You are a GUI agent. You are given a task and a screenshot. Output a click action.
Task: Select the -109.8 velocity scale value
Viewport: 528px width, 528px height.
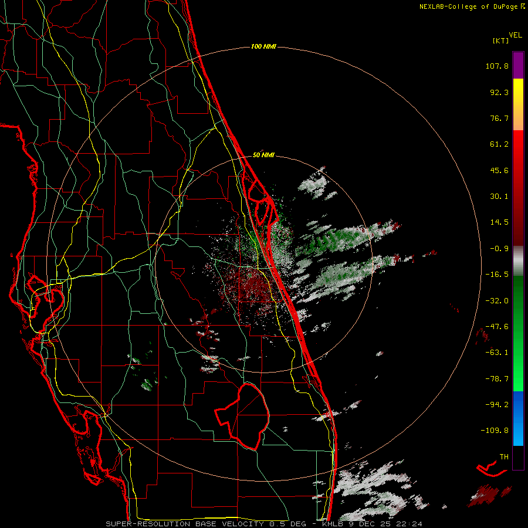tap(495, 431)
